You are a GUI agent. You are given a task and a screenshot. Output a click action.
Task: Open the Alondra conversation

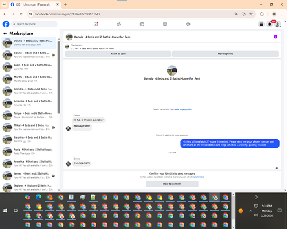pyautogui.click(x=29, y=91)
